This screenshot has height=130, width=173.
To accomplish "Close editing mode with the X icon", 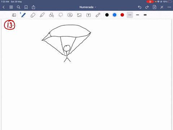I will pyautogui.click(x=162, y=7).
